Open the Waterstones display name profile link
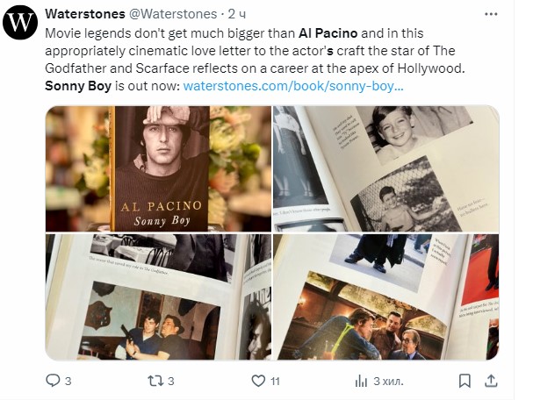This screenshot has width=533, height=400. point(84,14)
